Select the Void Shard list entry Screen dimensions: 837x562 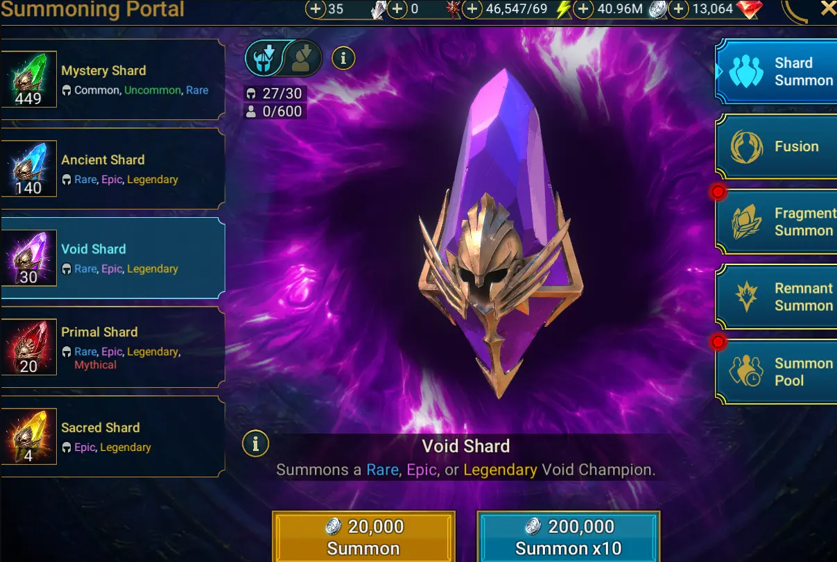tap(113, 258)
